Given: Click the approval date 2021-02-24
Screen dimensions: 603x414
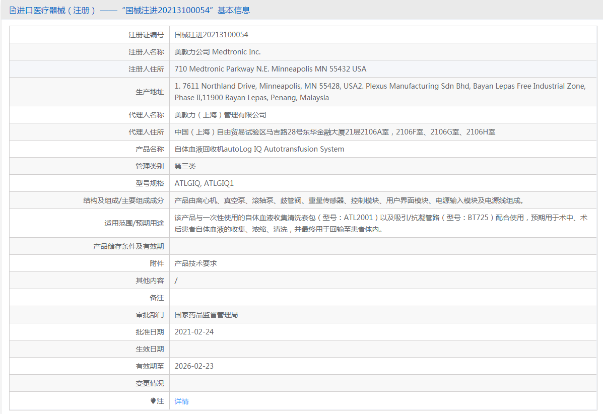Looking at the screenshot, I should 194,332.
